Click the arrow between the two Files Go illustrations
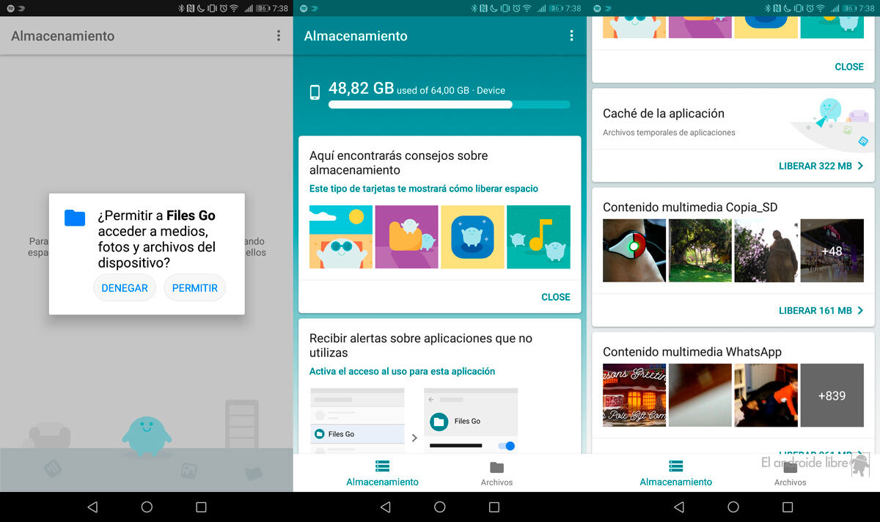 (414, 438)
